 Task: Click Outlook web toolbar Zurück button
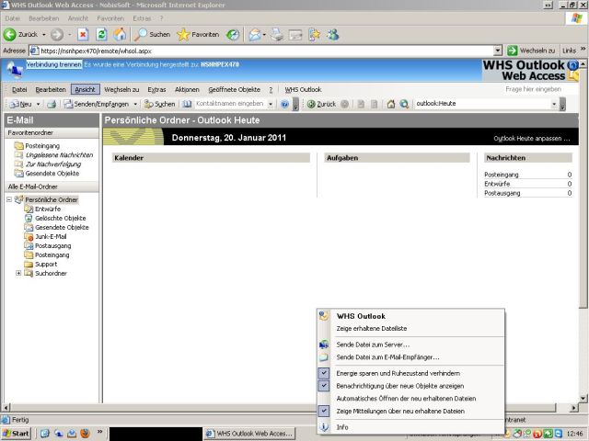click(321, 104)
